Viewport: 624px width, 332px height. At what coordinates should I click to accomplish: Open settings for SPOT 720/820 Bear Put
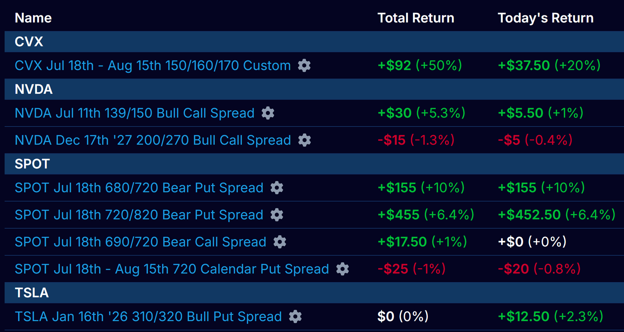pos(277,215)
